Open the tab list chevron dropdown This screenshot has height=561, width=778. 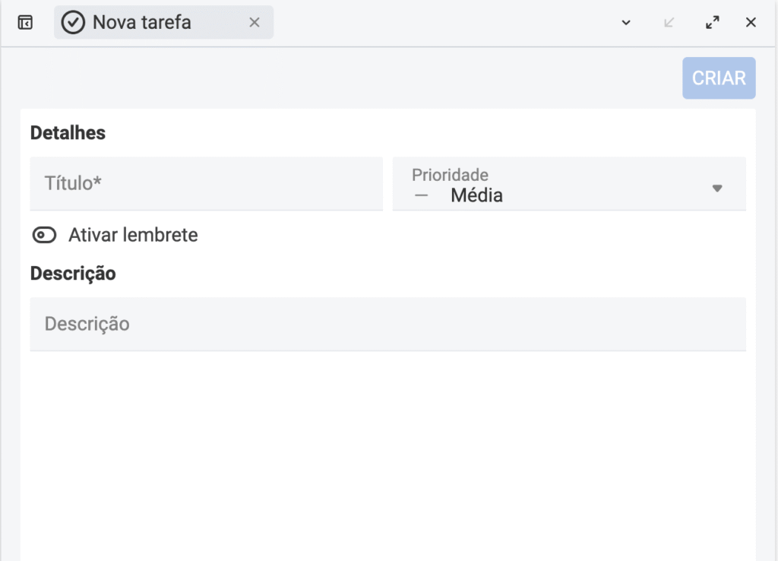[626, 23]
